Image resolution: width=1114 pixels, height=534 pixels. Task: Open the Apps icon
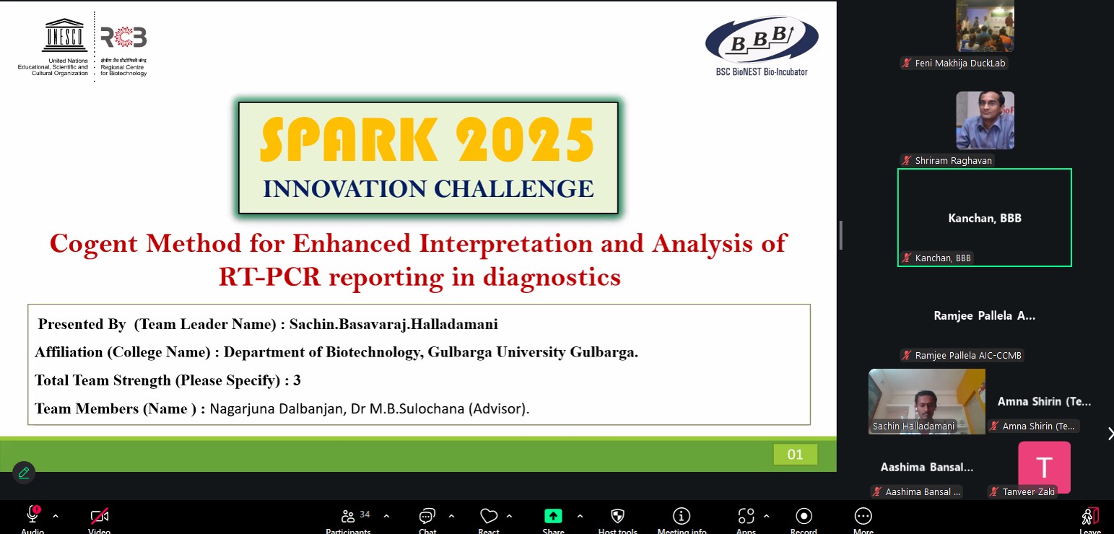point(745,516)
